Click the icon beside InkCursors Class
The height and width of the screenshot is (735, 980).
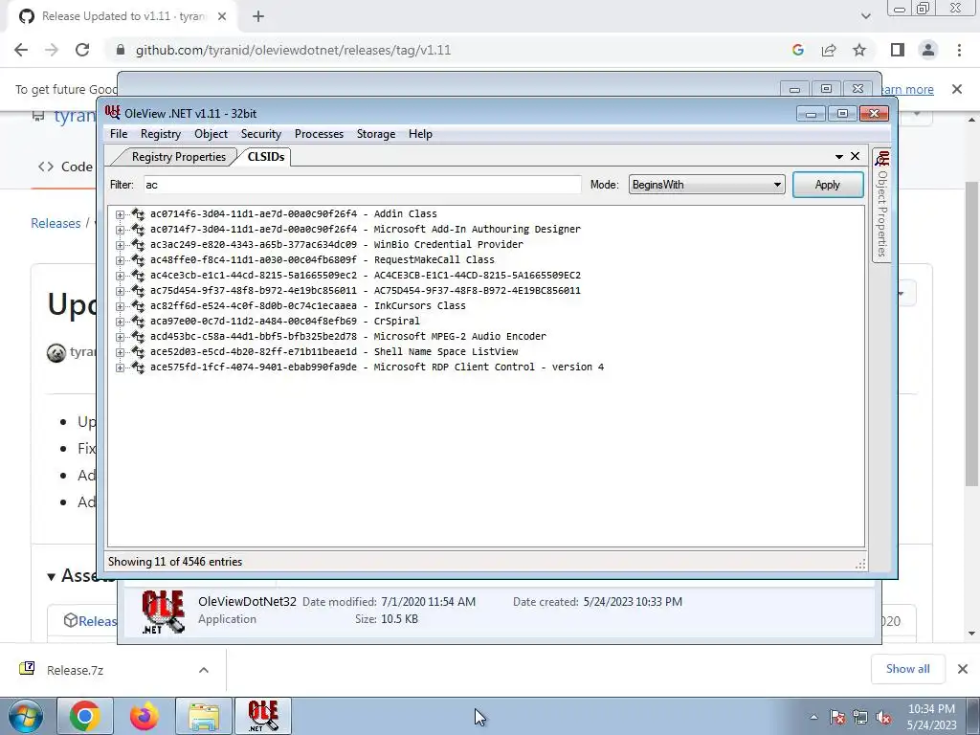click(138, 305)
